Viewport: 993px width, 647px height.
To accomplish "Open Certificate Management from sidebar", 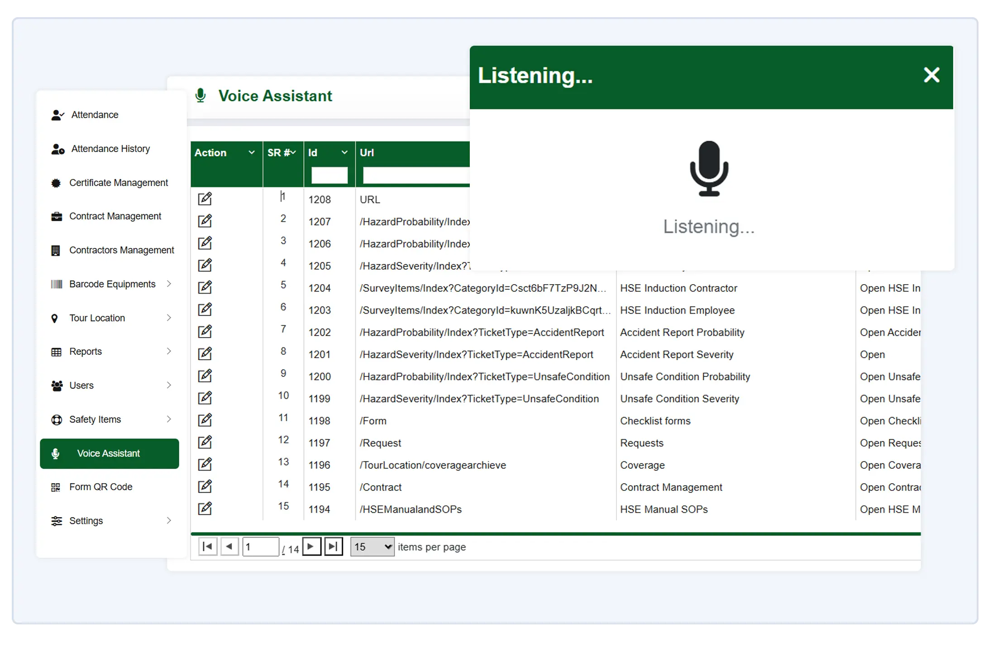I will point(118,182).
